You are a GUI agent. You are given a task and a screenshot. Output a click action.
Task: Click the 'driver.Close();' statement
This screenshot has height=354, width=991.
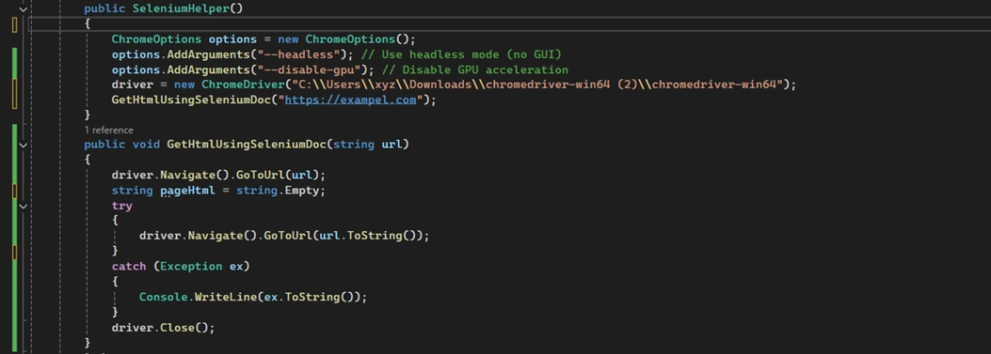(164, 328)
